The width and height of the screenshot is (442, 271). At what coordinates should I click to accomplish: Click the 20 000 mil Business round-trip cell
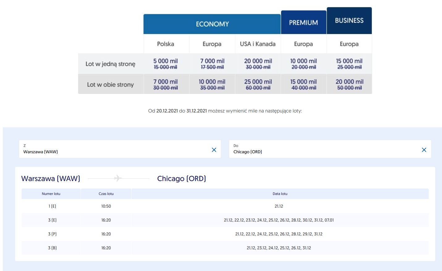[x=349, y=84]
